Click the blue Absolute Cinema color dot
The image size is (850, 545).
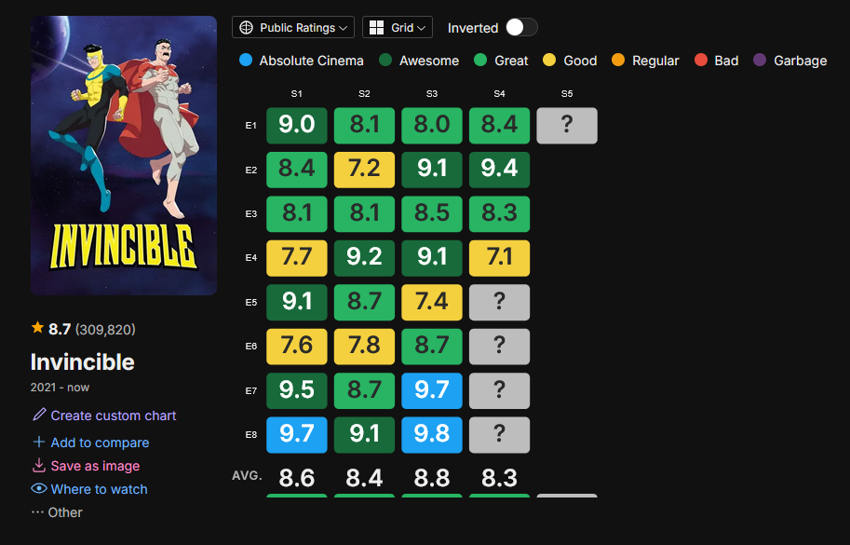pyautogui.click(x=244, y=61)
